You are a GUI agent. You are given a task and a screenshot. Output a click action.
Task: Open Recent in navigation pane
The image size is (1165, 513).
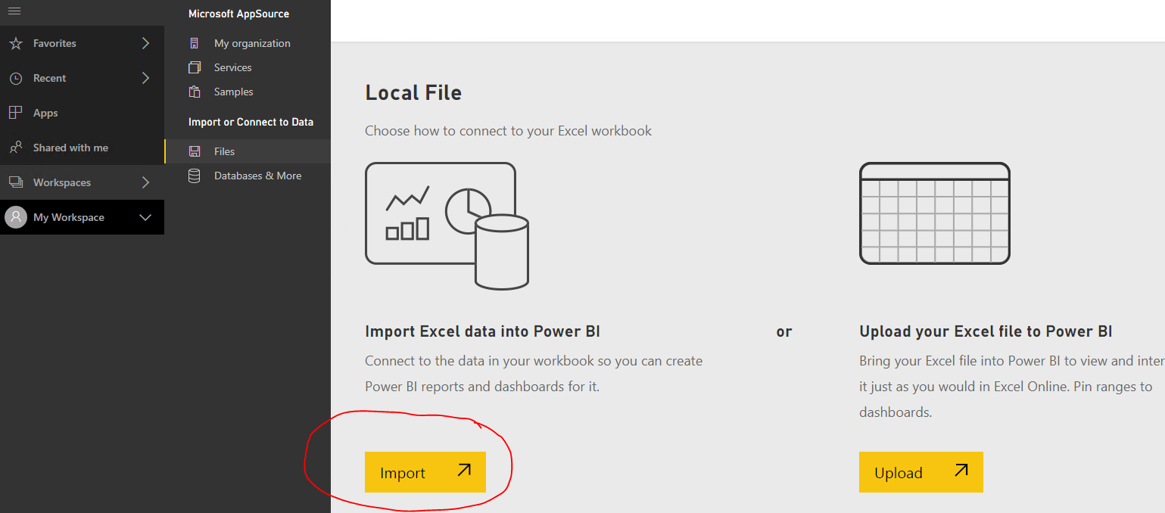point(82,79)
